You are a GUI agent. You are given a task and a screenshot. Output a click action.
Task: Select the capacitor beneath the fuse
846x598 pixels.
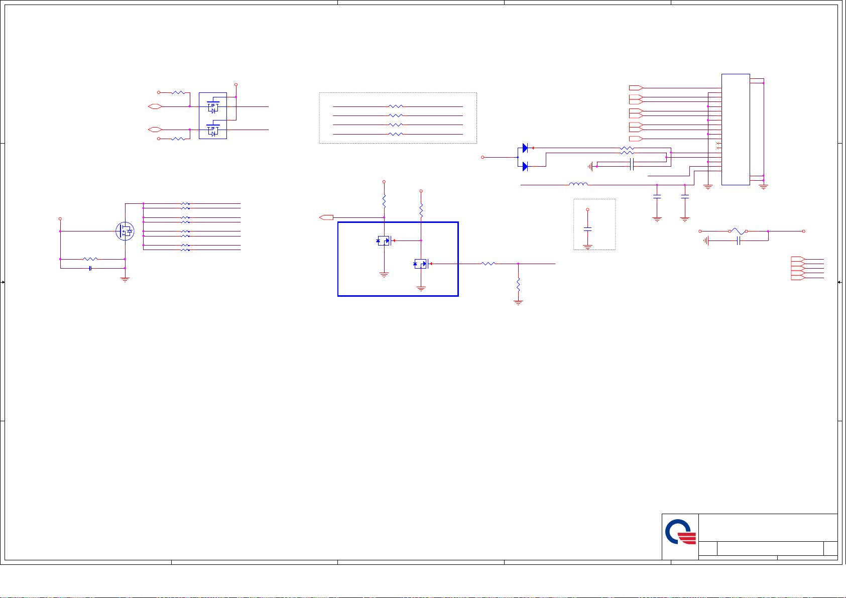[x=738, y=241]
